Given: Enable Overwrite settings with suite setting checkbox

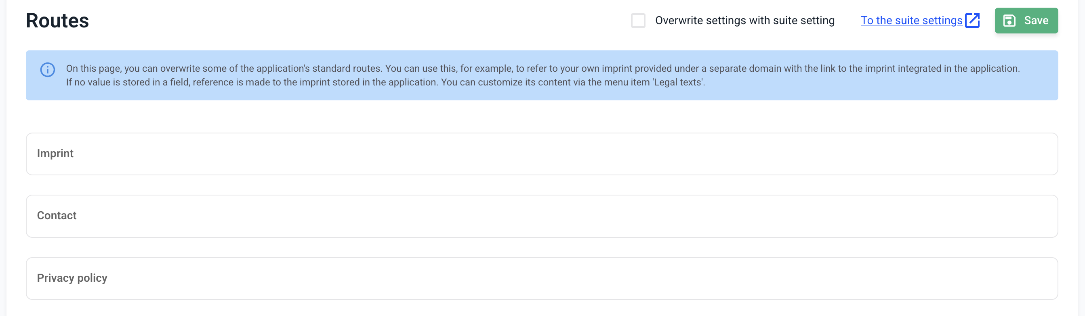Looking at the screenshot, I should [638, 21].
